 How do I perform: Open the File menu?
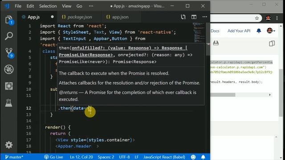point(18,6)
